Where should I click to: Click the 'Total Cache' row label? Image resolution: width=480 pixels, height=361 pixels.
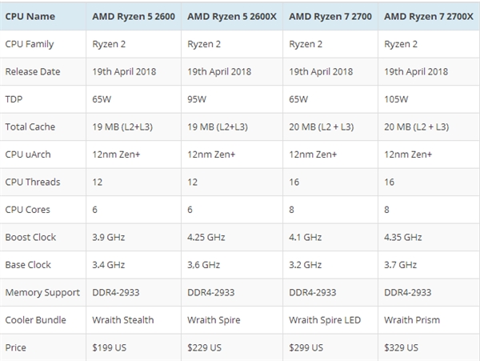(x=30, y=126)
